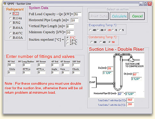Click the Globe valve count field
Screen dimensions: 155x119
click(x=12, y=72)
